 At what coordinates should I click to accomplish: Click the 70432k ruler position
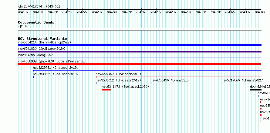tap(230, 12)
